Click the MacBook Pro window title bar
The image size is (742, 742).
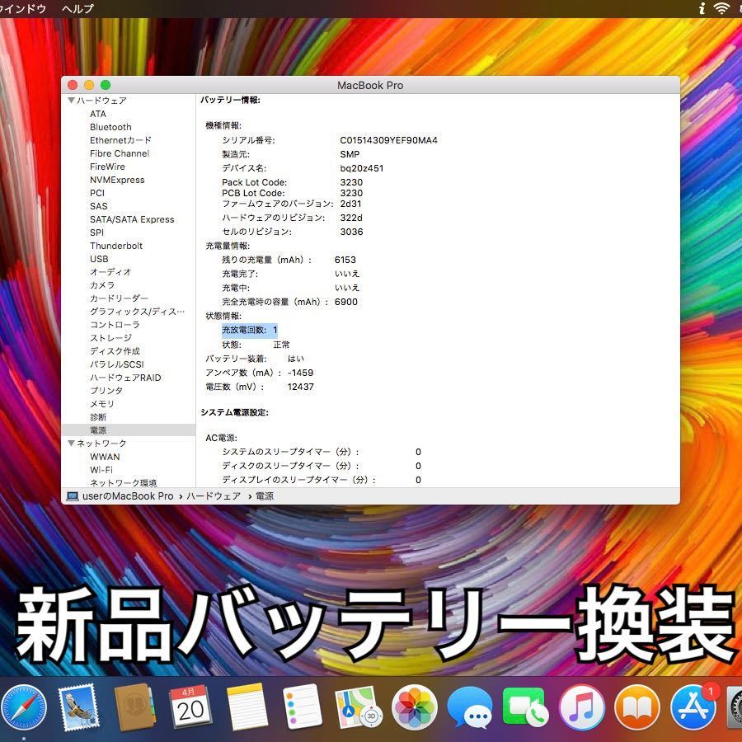click(370, 85)
